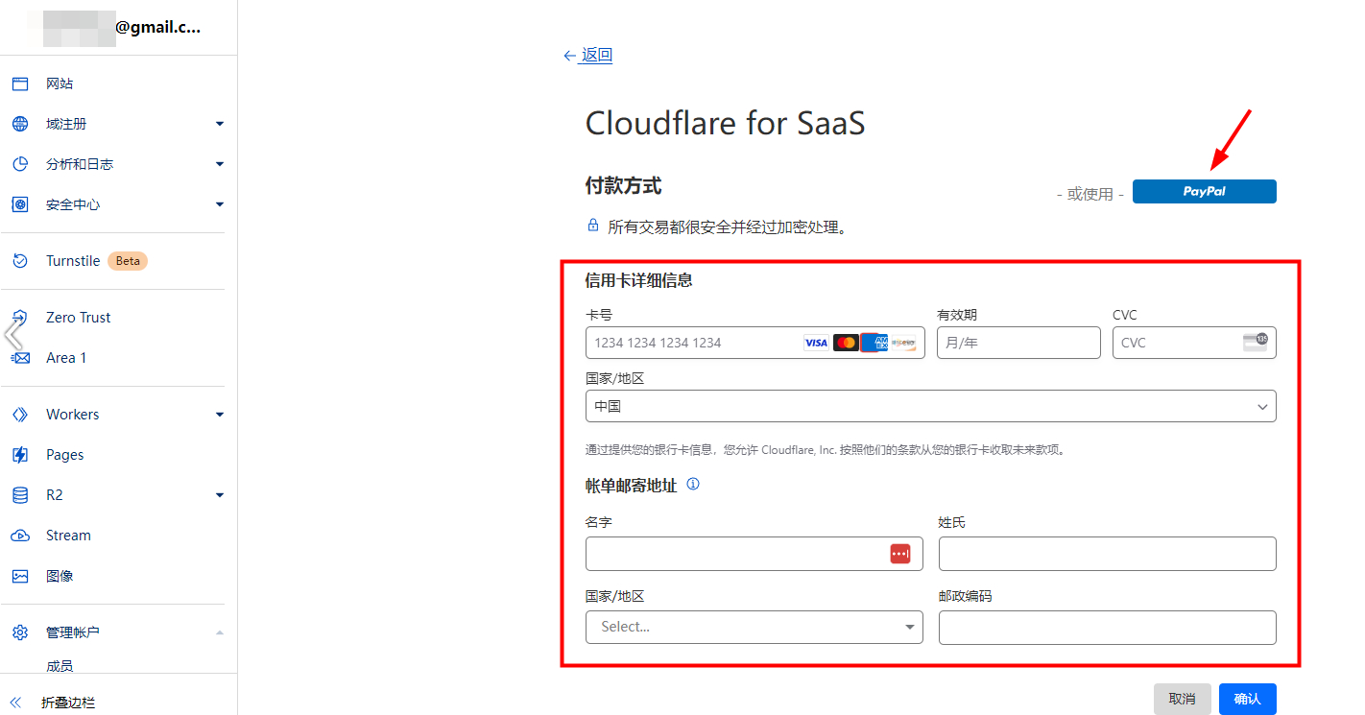Open the Stream section
The image size is (1365, 715).
(x=69, y=535)
